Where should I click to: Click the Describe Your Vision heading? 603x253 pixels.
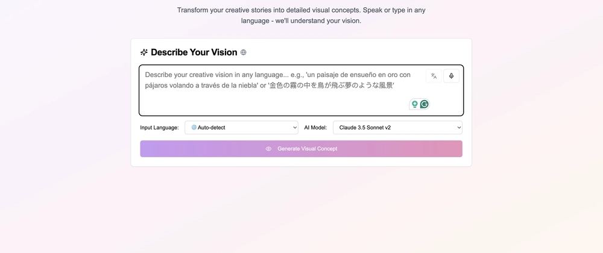pos(194,52)
